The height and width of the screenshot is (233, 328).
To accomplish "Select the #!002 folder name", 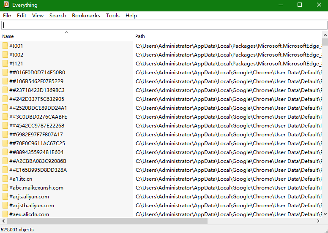I will pos(16,55).
